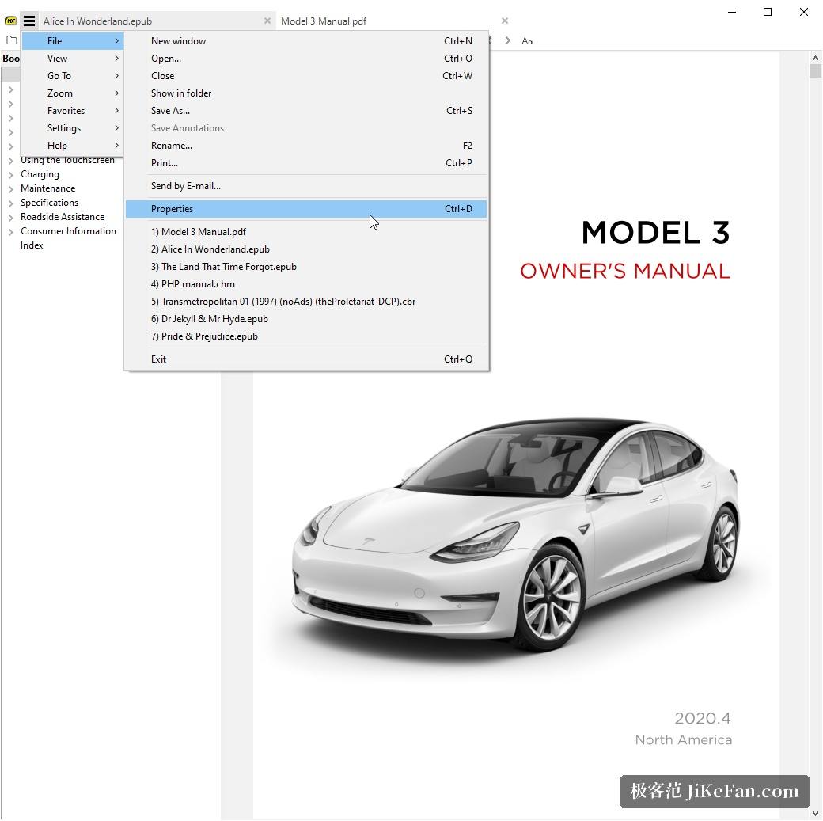
Task: Click the SumatraPDF app logo icon
Action: (10, 21)
